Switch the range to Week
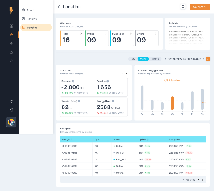 (143, 59)
